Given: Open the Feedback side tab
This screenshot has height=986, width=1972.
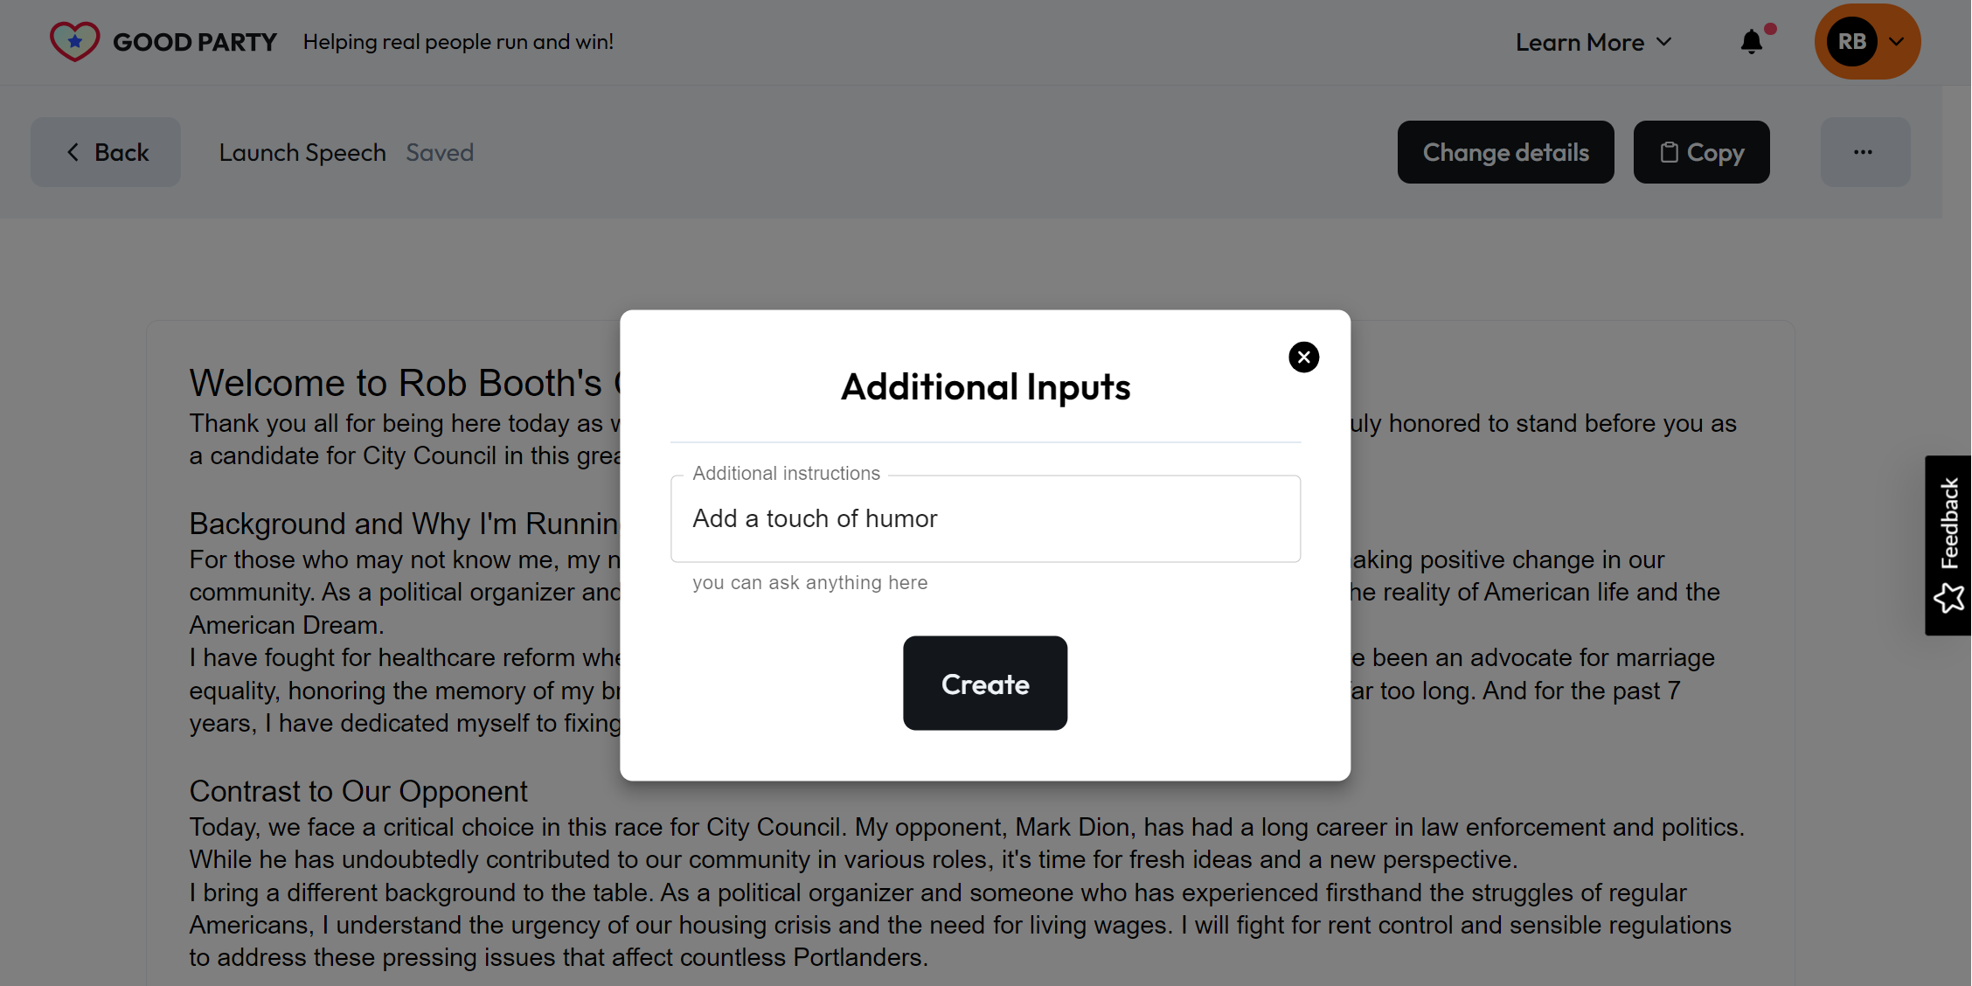Looking at the screenshot, I should 1948,524.
